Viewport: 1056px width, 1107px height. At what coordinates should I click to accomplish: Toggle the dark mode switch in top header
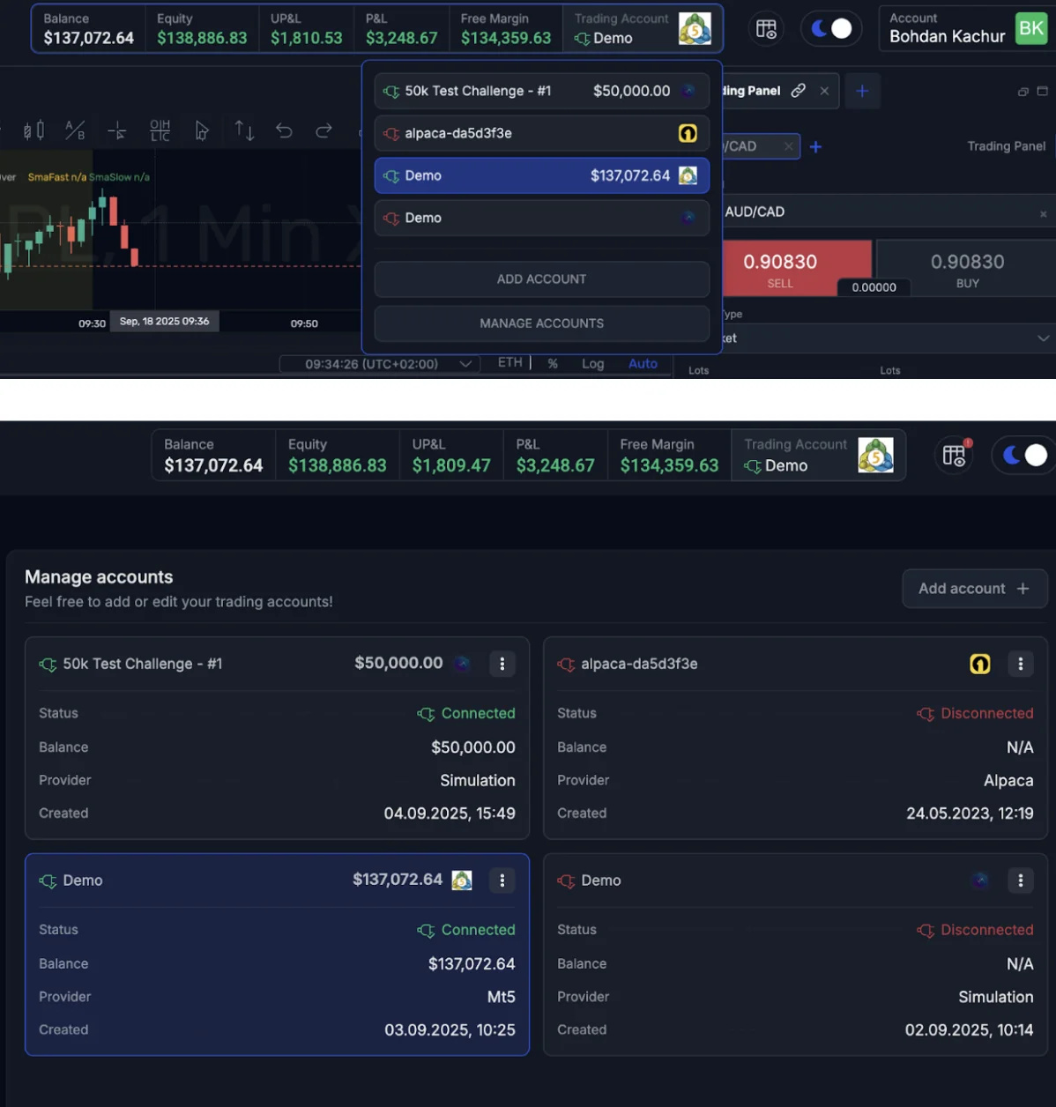coord(831,29)
